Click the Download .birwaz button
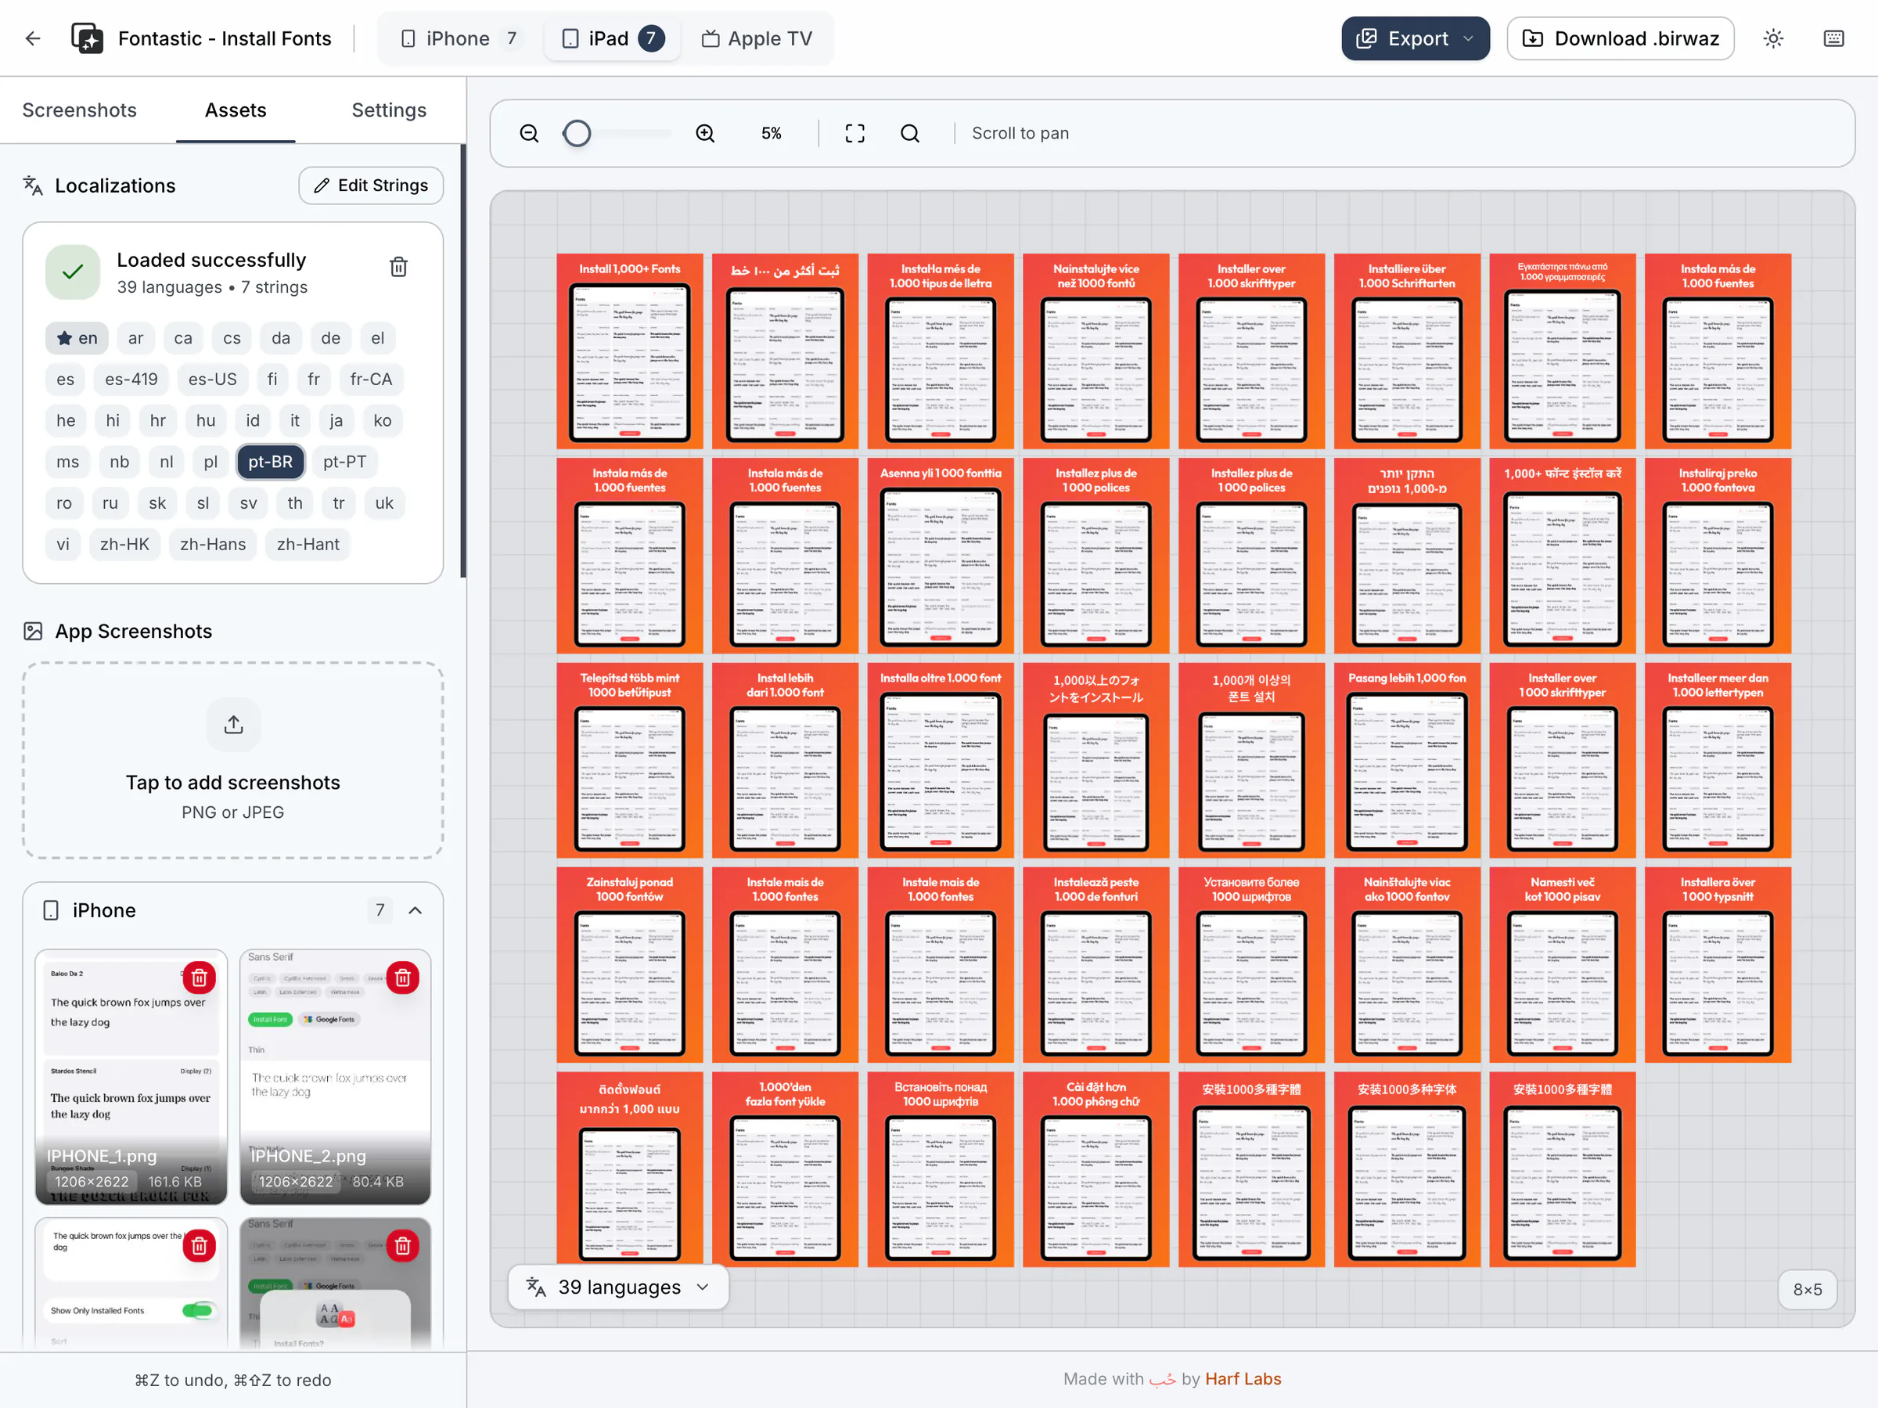Screen dimensions: 1878x1408 point(1619,38)
